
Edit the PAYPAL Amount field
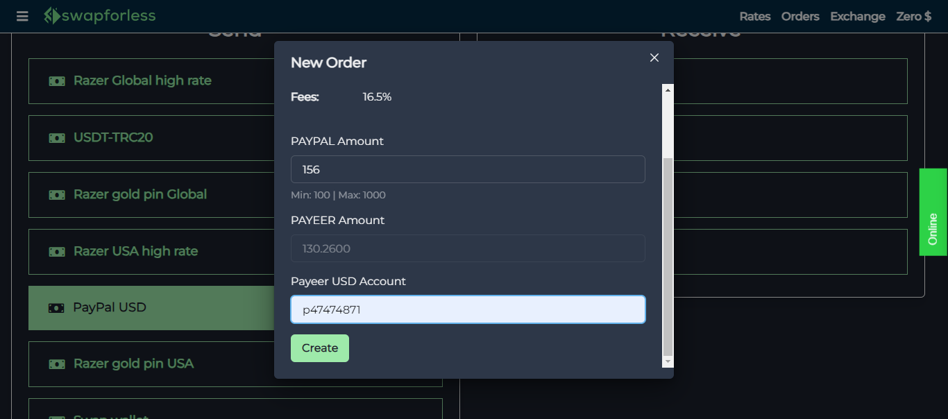point(468,169)
